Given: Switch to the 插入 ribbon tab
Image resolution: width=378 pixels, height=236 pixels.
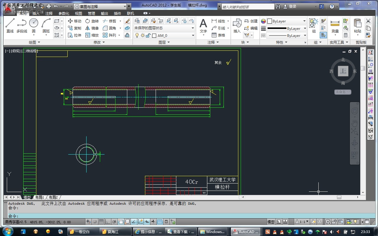Looking at the screenshot, I should pos(36,13).
